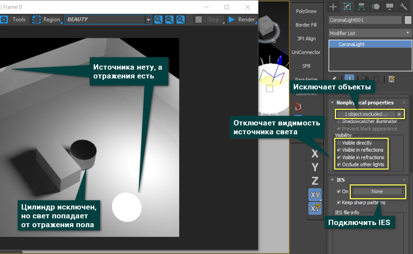Image resolution: width=413 pixels, height=254 pixels.
Task: Open the Create panel plus tab
Action: (333, 6)
